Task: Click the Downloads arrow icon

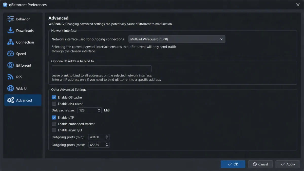Action: tap(10, 31)
